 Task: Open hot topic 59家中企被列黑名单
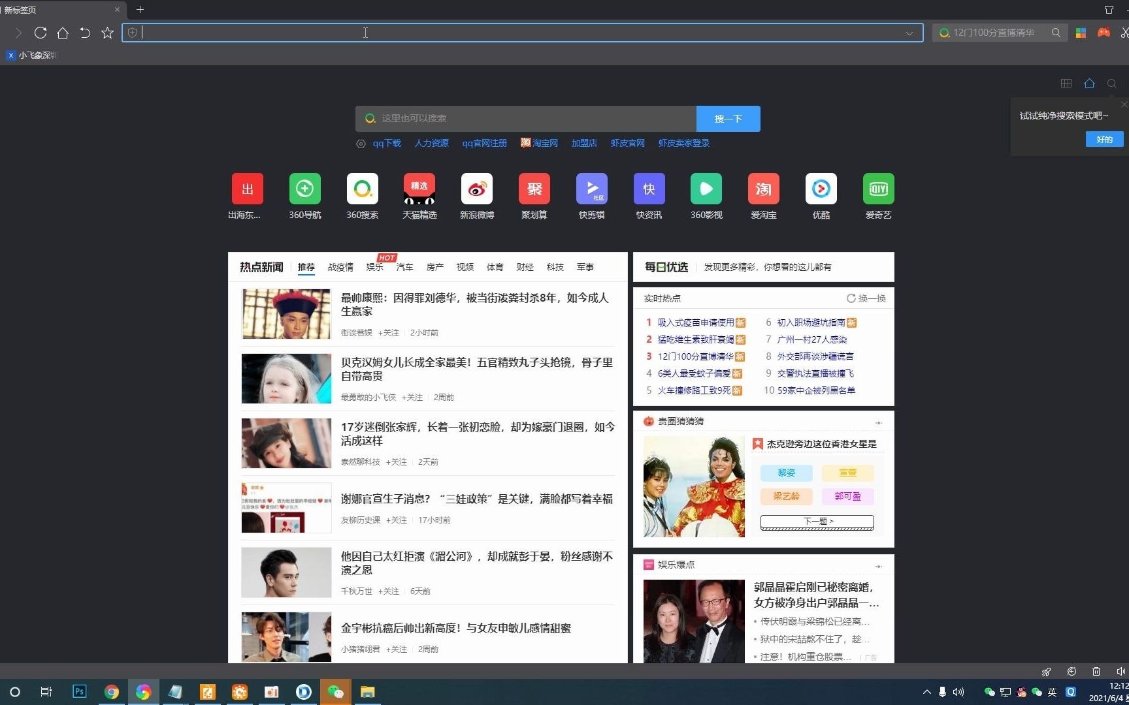816,390
